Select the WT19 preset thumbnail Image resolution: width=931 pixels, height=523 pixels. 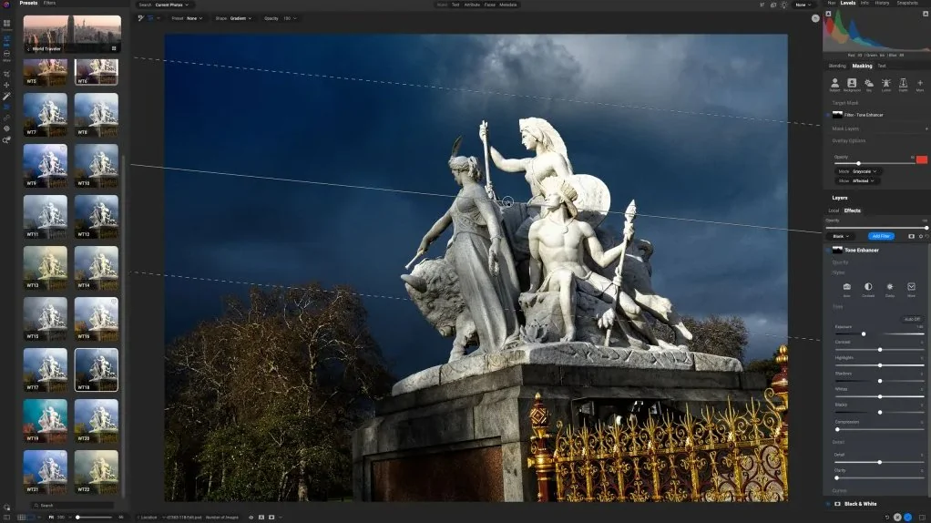[x=46, y=421]
